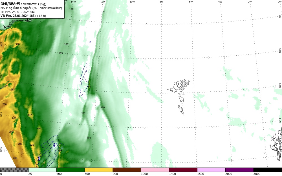Viewport: 282px width, 176px height.
Task: Click the legend scale number '1000'
Action: coord(144,174)
